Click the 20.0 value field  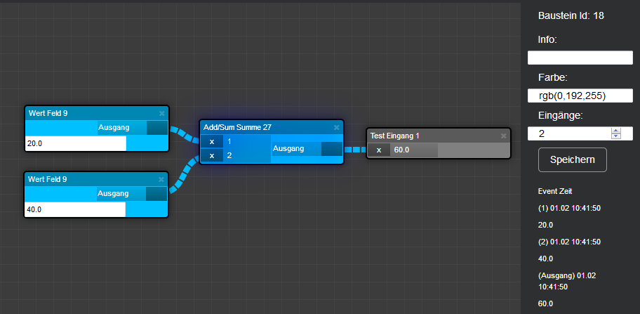[76, 143]
